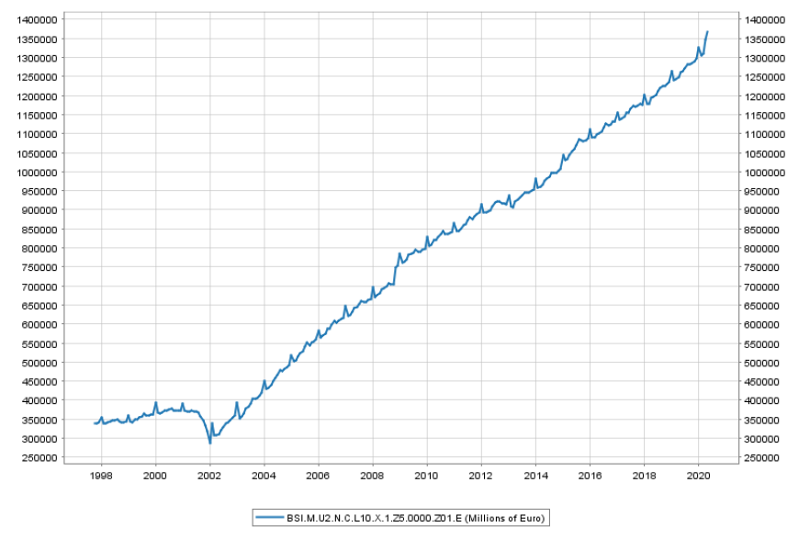Screen dimensions: 810x550
Task: Select the 250000 label on the left axis
Action: click(x=41, y=458)
